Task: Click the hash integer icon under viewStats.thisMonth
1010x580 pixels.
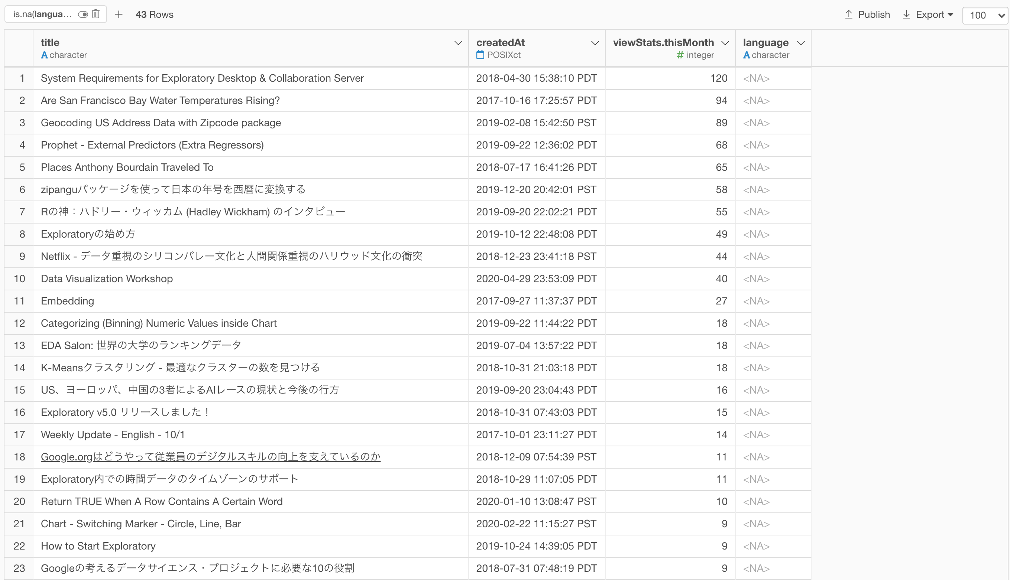Action: pos(680,55)
